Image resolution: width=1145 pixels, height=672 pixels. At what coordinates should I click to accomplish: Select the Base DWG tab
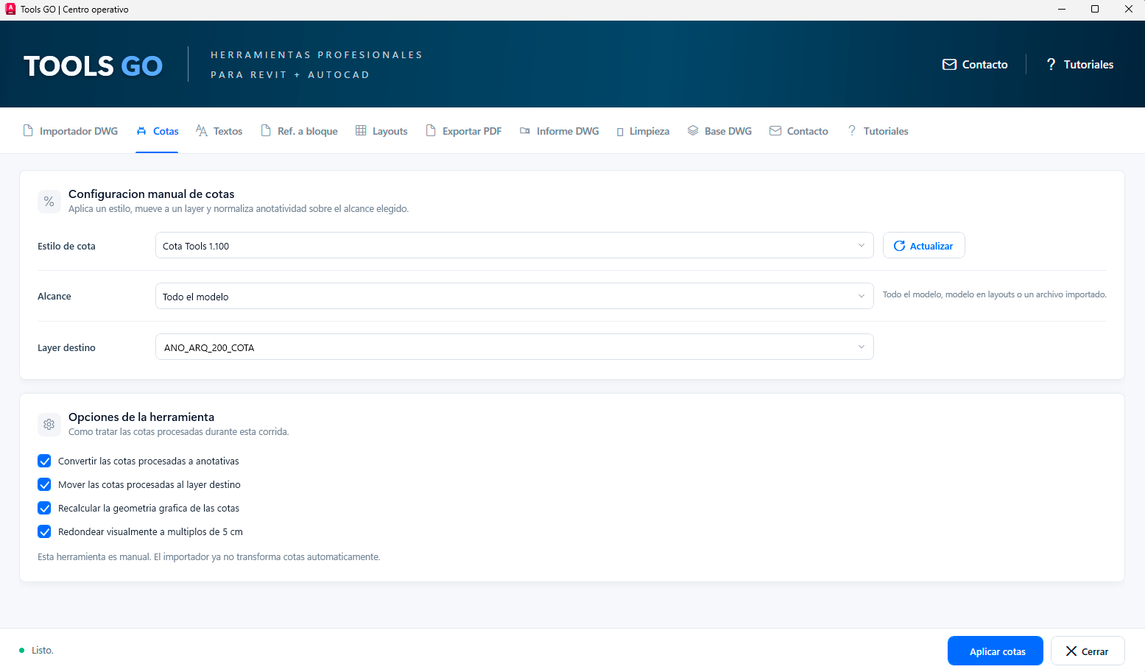(x=720, y=131)
